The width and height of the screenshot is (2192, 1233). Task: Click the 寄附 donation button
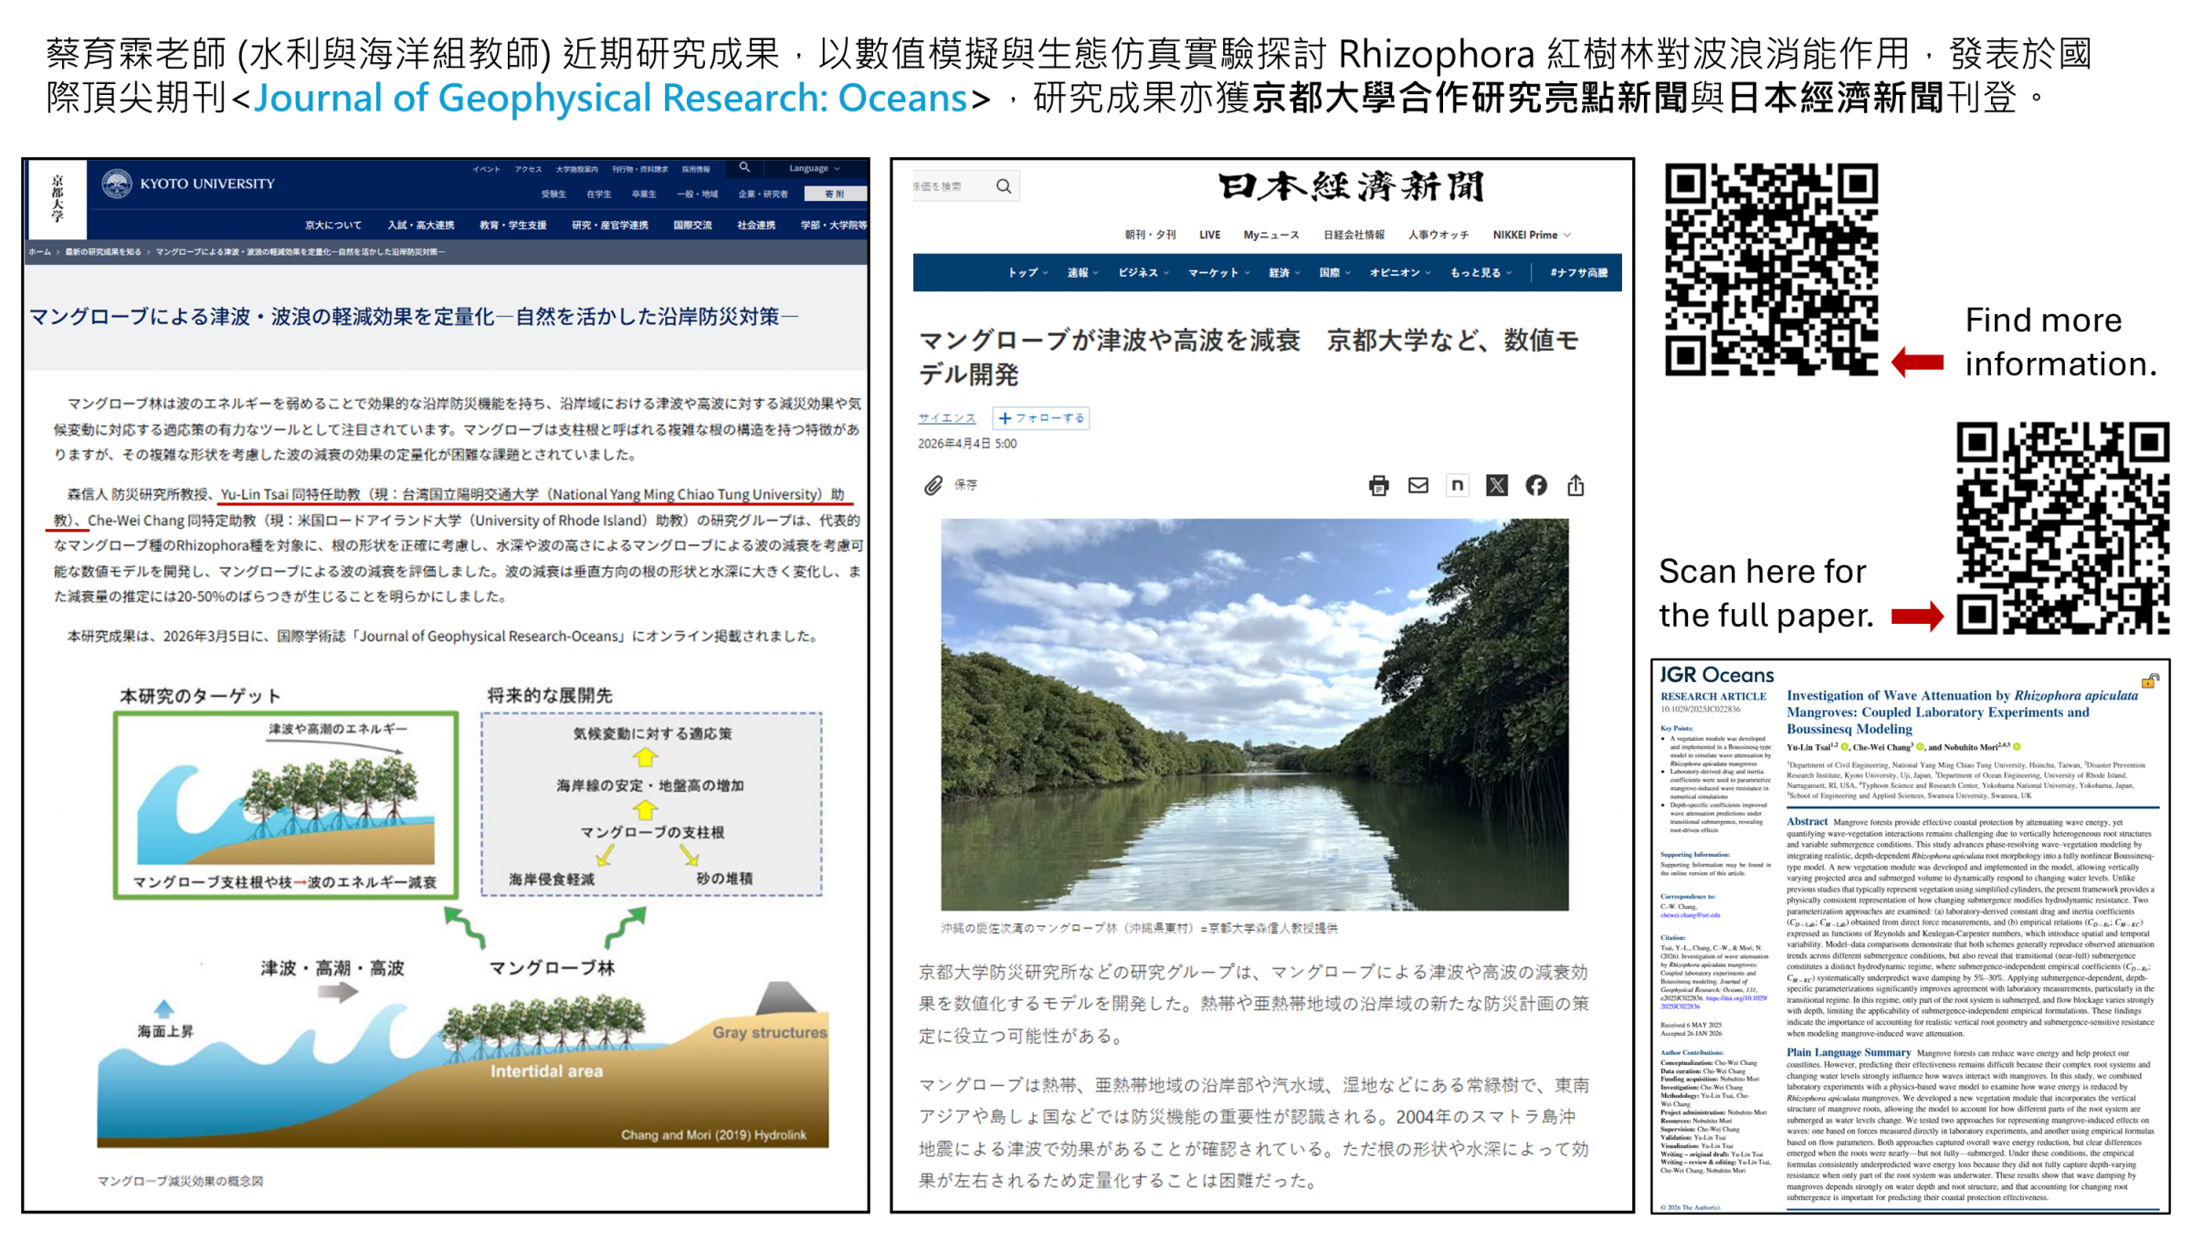click(x=835, y=194)
